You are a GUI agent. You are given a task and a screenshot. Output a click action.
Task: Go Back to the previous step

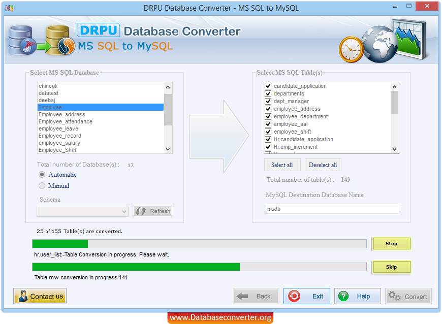(256, 296)
